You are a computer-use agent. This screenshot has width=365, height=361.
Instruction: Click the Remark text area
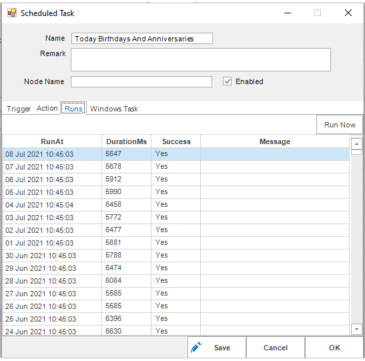[x=201, y=59]
